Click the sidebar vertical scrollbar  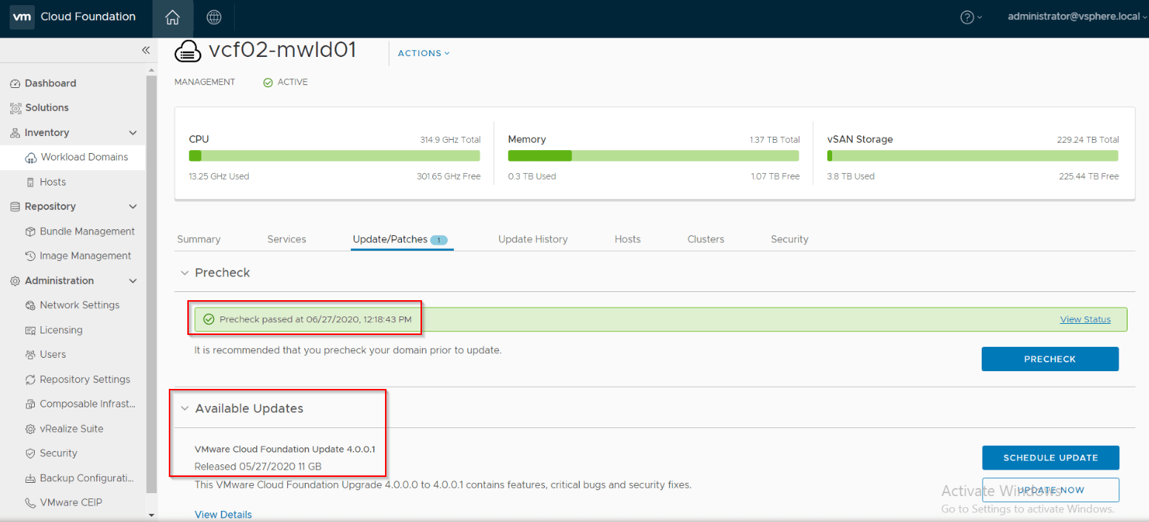pyautogui.click(x=152, y=284)
